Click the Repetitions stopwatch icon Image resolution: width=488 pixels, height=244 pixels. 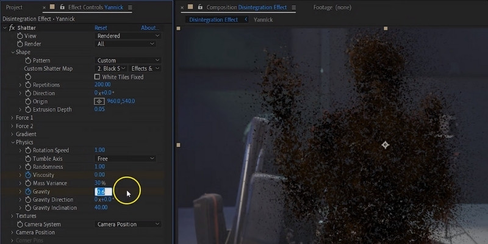pyautogui.click(x=28, y=85)
